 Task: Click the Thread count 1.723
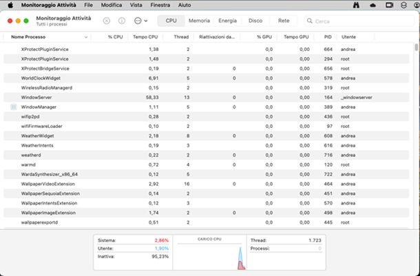point(315,240)
